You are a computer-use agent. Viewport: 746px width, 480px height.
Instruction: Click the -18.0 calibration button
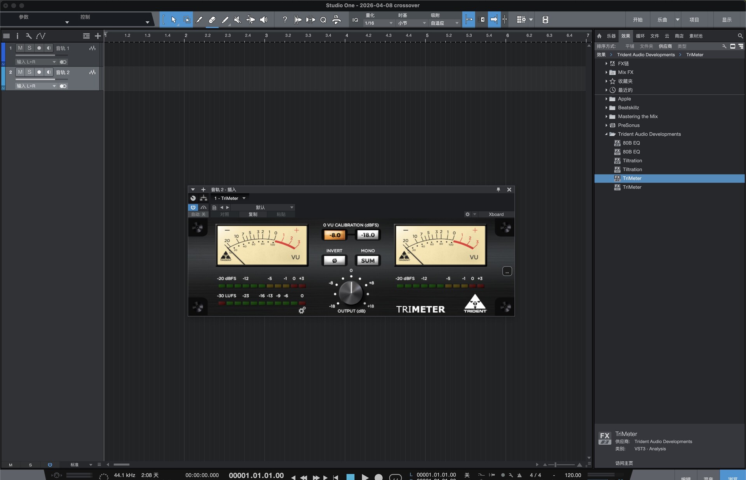point(368,235)
